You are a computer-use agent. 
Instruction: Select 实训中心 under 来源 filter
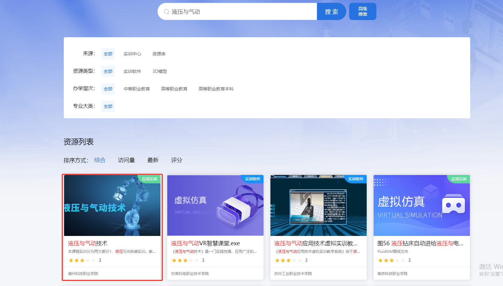[x=132, y=54]
